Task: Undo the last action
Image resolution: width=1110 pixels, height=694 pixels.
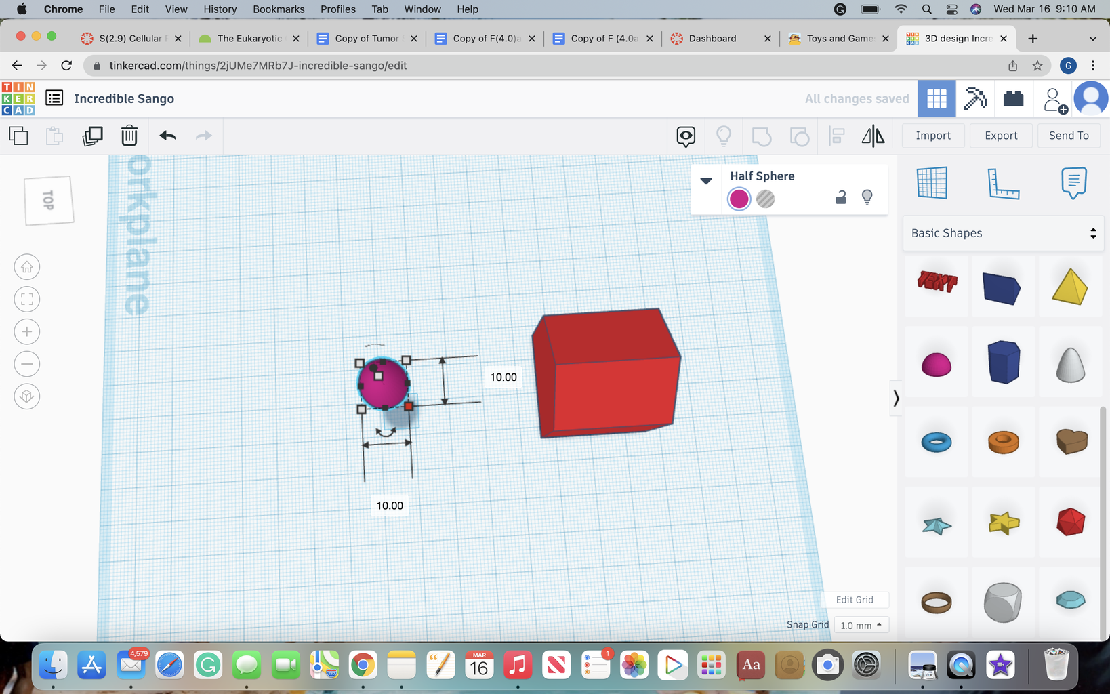Action: click(167, 136)
